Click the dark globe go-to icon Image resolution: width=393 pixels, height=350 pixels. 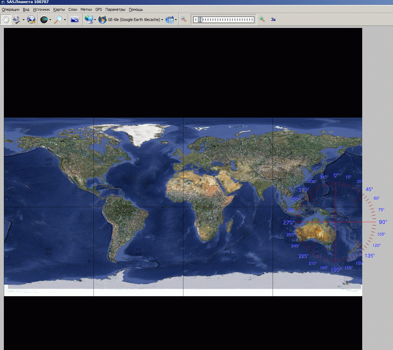click(44, 20)
